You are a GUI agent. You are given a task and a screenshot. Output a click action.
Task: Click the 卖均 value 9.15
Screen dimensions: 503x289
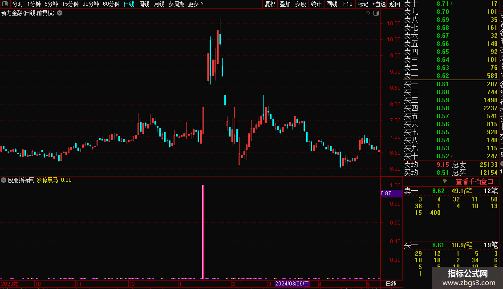pos(443,165)
